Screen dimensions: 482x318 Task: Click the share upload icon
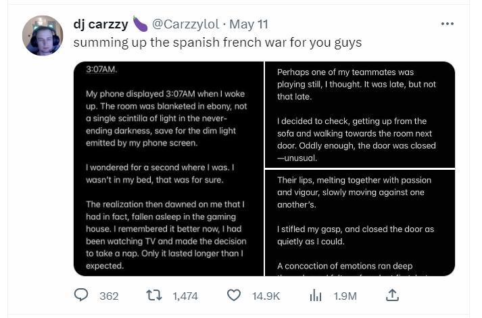(392, 295)
